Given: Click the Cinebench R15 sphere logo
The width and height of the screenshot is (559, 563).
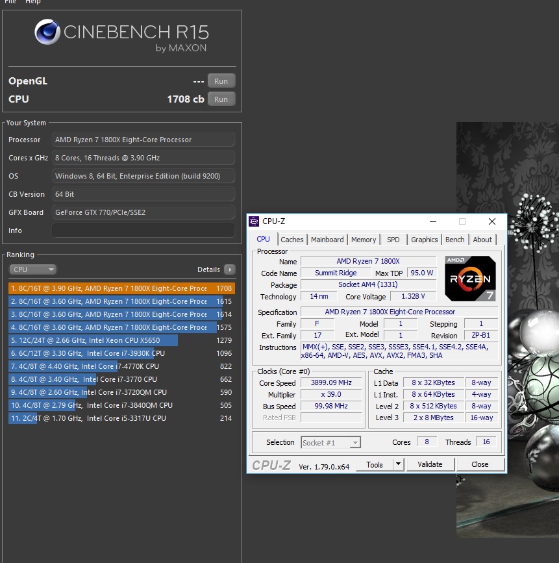Looking at the screenshot, I should click(47, 33).
